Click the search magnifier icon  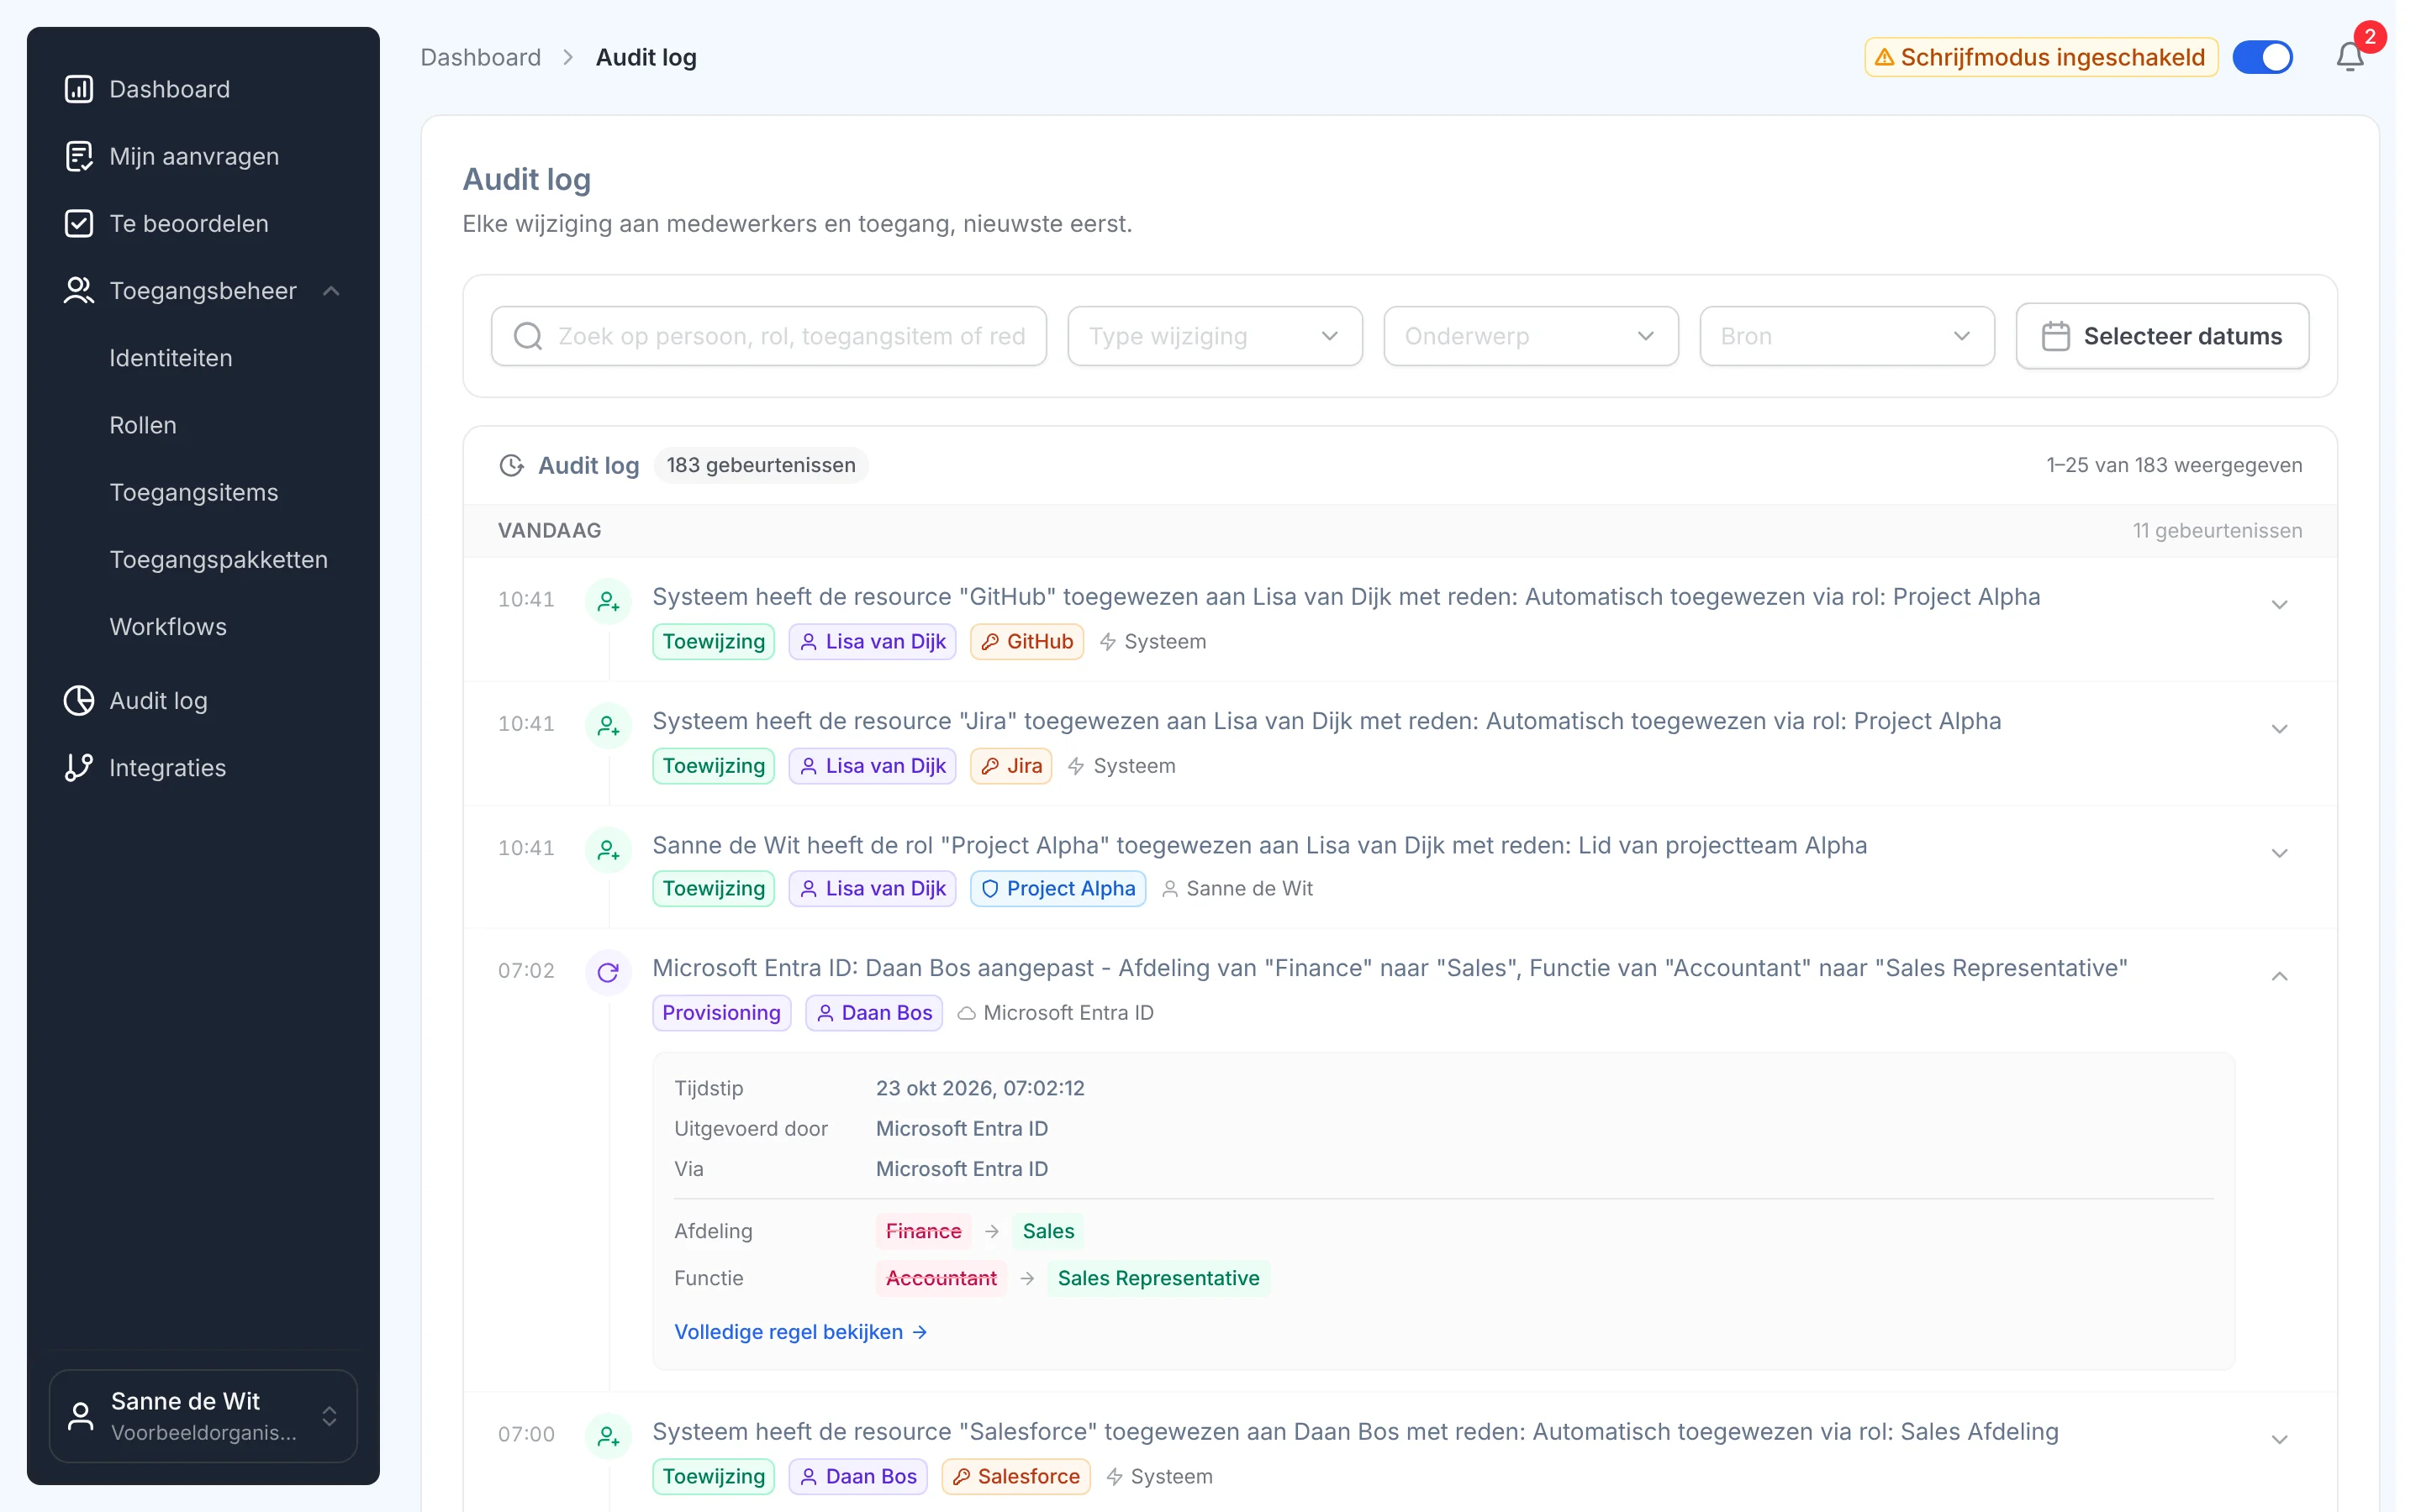528,336
